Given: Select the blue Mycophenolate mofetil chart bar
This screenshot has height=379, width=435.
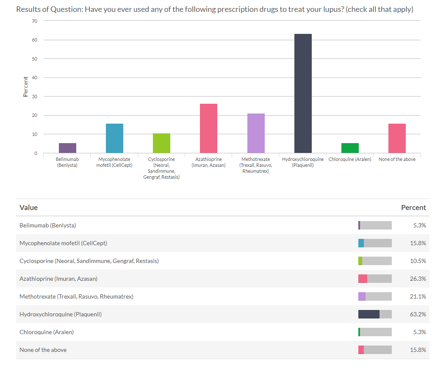Looking at the screenshot, I should pos(114,138).
